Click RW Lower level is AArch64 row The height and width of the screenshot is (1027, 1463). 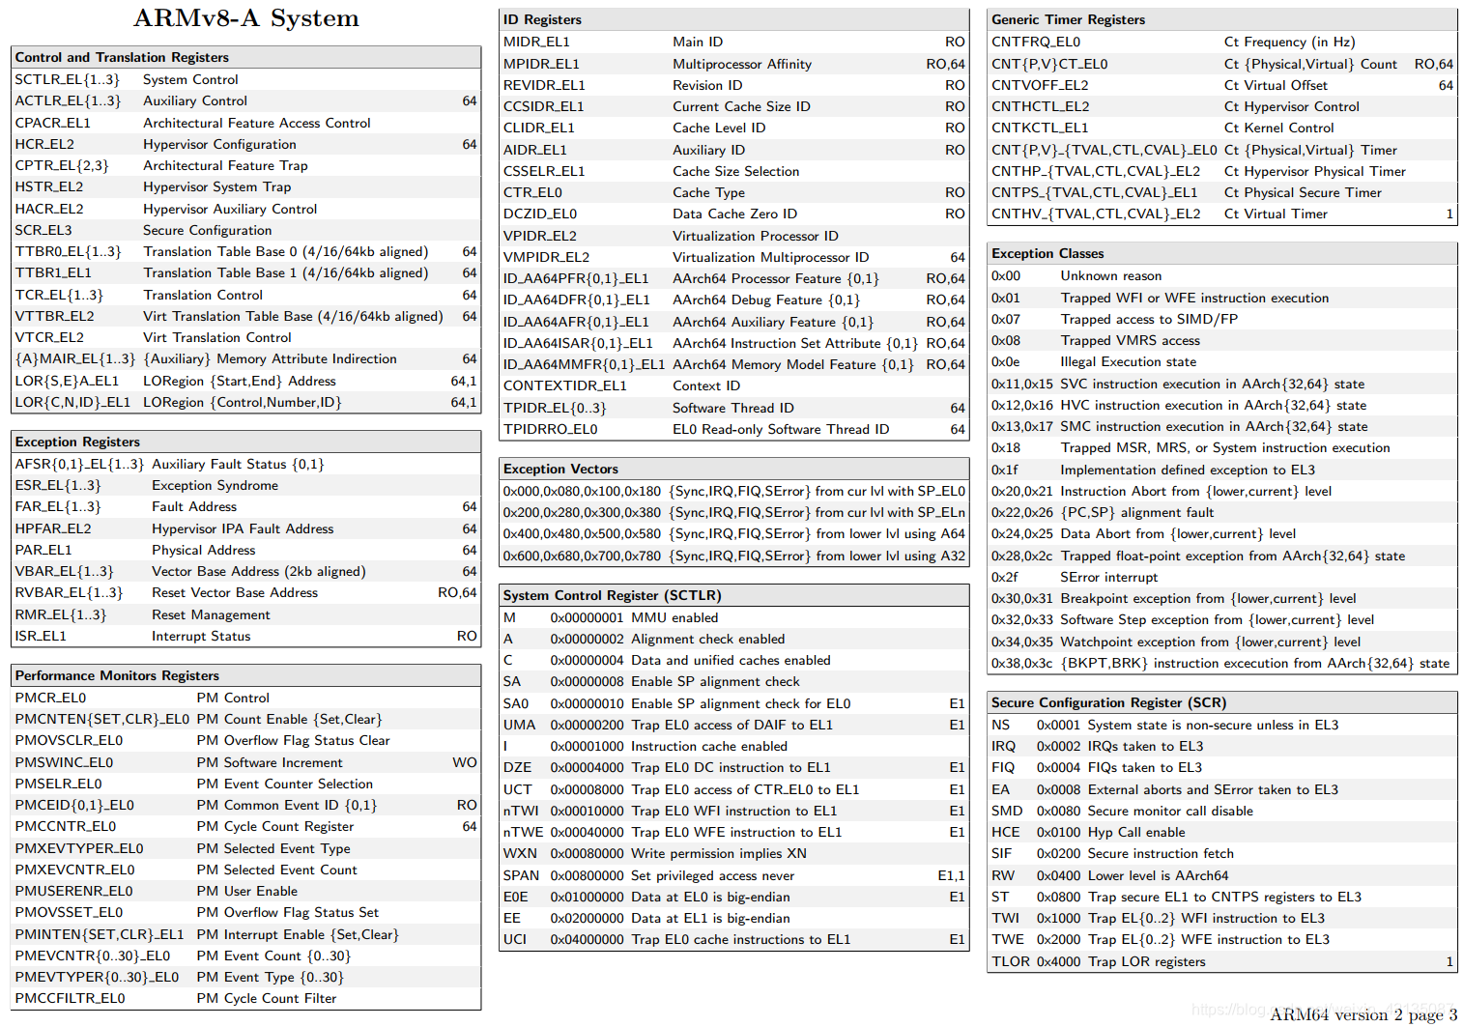[x=1222, y=875]
